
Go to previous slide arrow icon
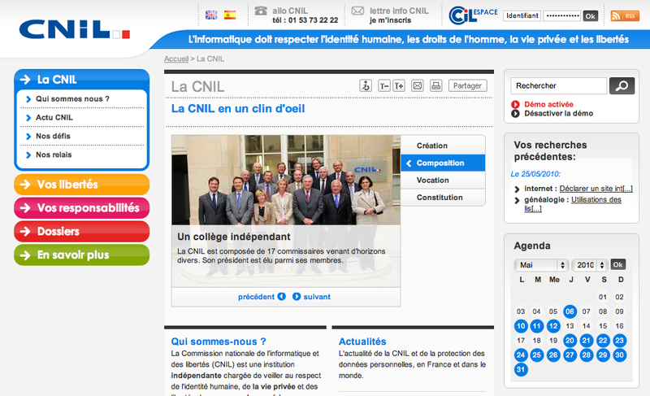281,297
